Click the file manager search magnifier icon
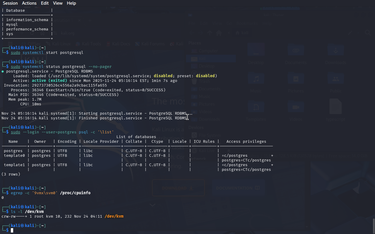Image resolution: width=375 pixels, height=234 pixels. click(x=368, y=33)
